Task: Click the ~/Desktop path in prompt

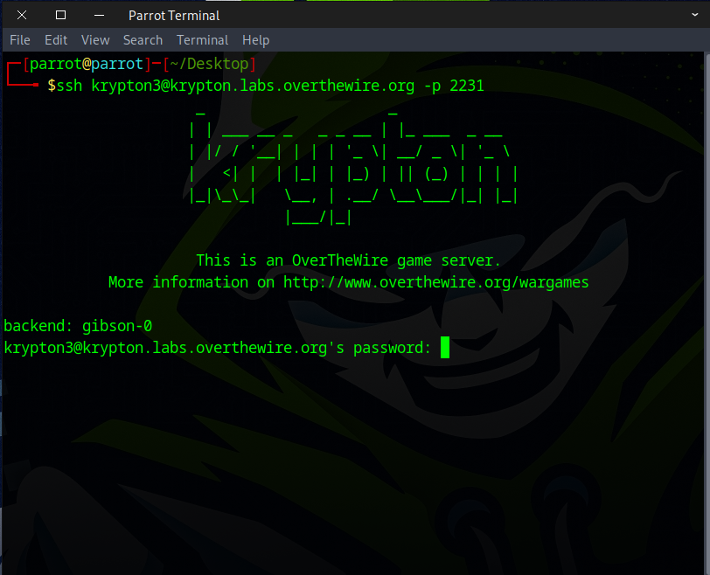Action: (x=209, y=64)
